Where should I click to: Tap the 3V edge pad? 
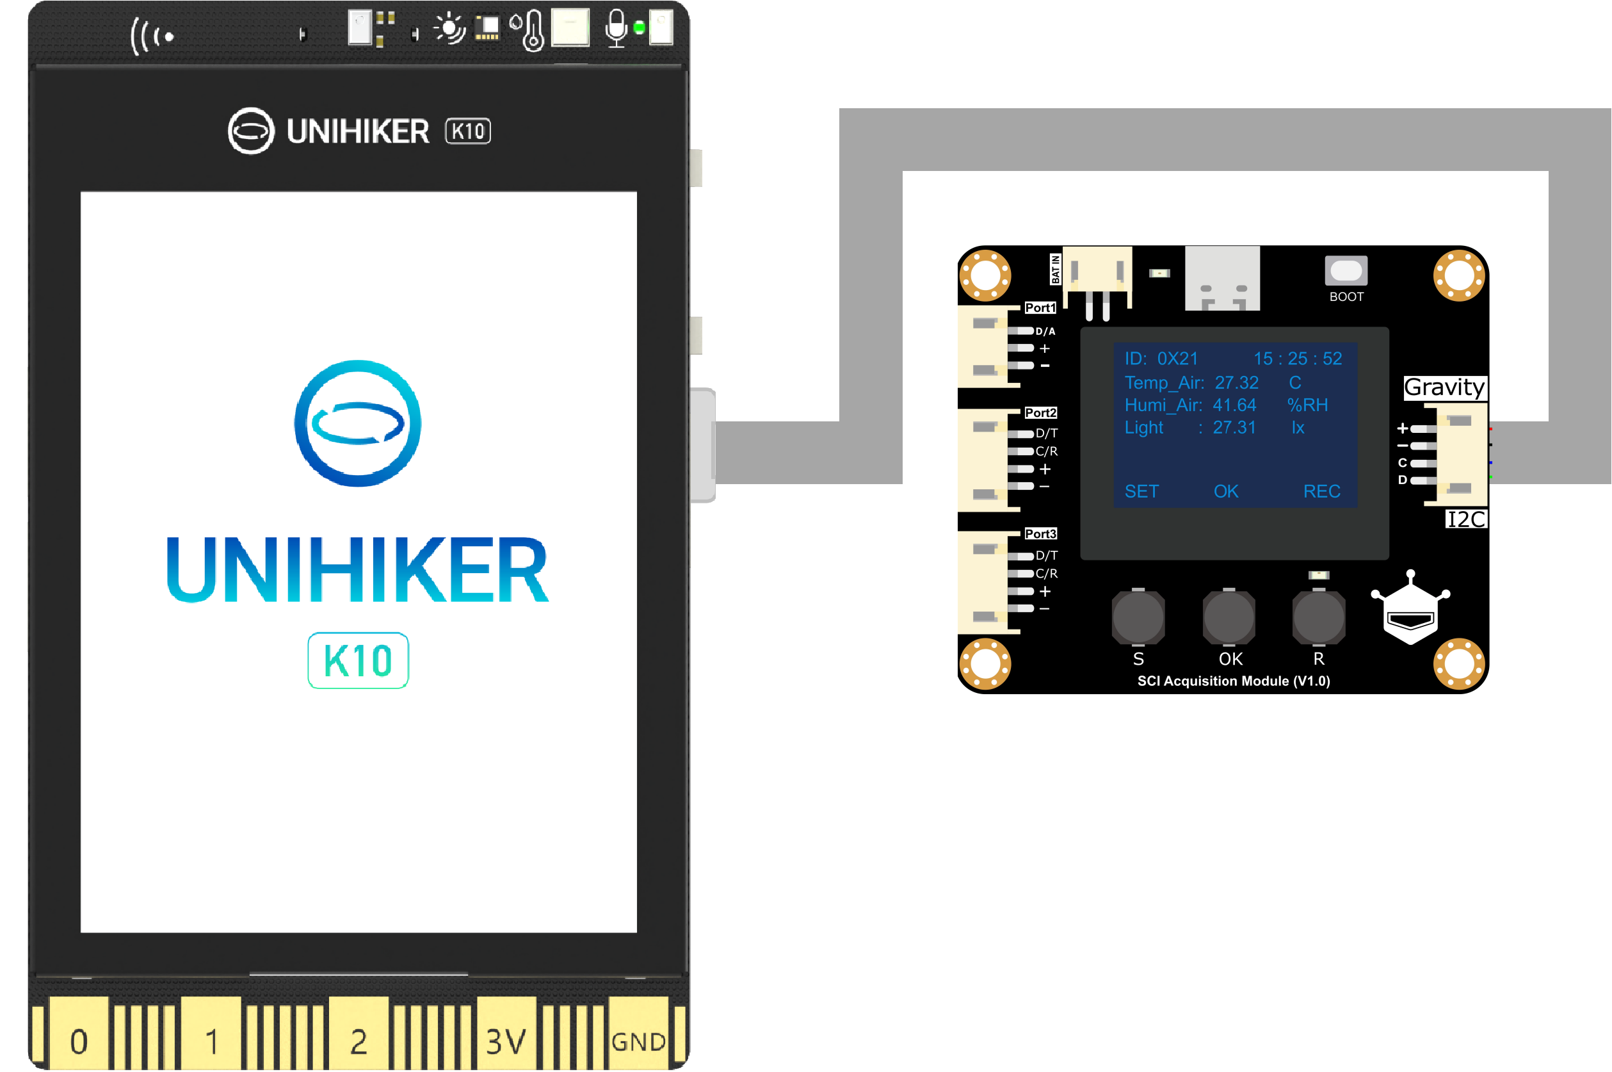(x=506, y=1032)
